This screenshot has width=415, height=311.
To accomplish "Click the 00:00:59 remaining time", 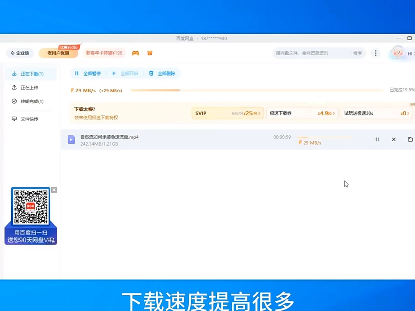I will point(282,137).
